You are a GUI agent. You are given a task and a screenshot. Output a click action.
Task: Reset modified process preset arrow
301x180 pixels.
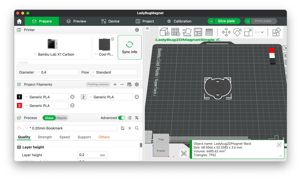tap(19, 128)
